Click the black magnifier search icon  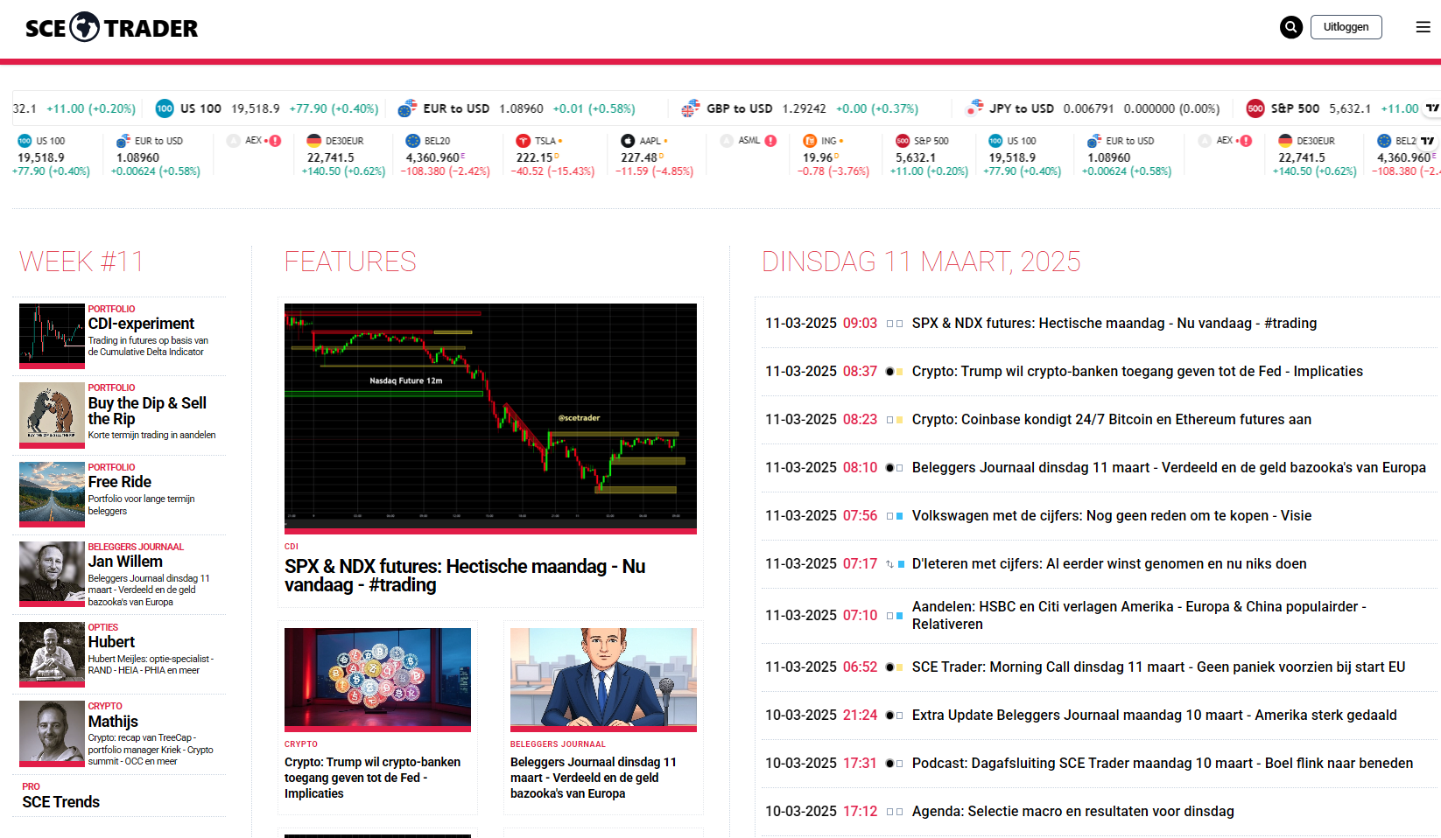pyautogui.click(x=1291, y=27)
